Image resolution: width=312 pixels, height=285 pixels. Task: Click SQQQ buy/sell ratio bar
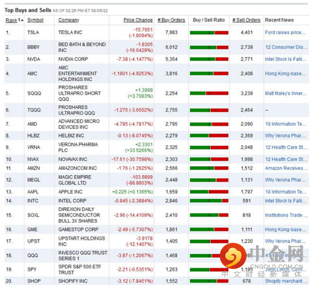pos(209,93)
